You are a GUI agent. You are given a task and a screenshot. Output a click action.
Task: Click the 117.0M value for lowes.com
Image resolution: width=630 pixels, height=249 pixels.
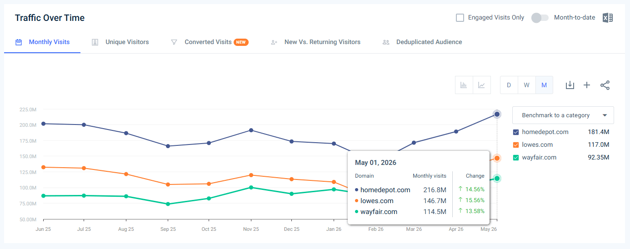598,145
